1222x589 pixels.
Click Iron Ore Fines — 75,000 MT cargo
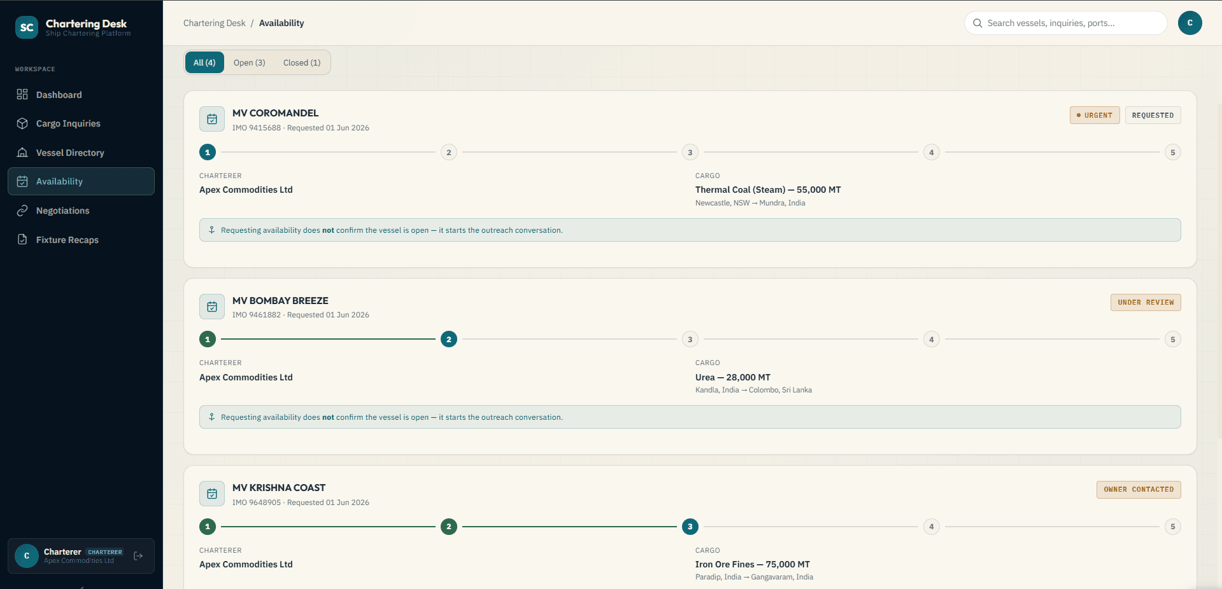[753, 564]
